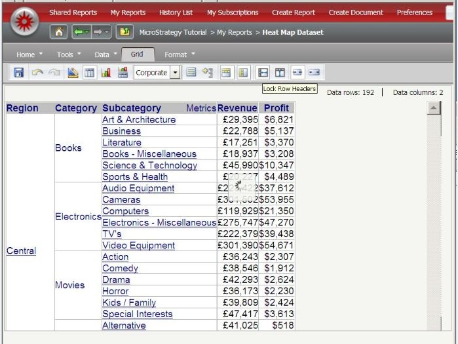Select profit cell $54,671
The width and height of the screenshot is (458, 344).
(277, 245)
